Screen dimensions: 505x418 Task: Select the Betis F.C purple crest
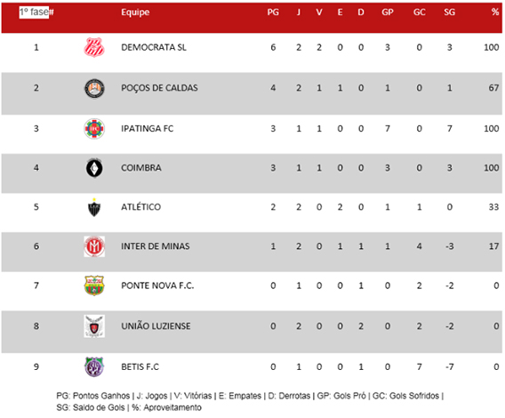point(94,366)
